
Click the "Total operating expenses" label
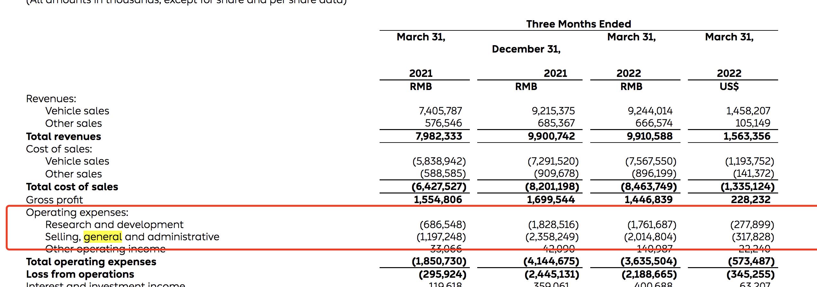[x=91, y=262]
